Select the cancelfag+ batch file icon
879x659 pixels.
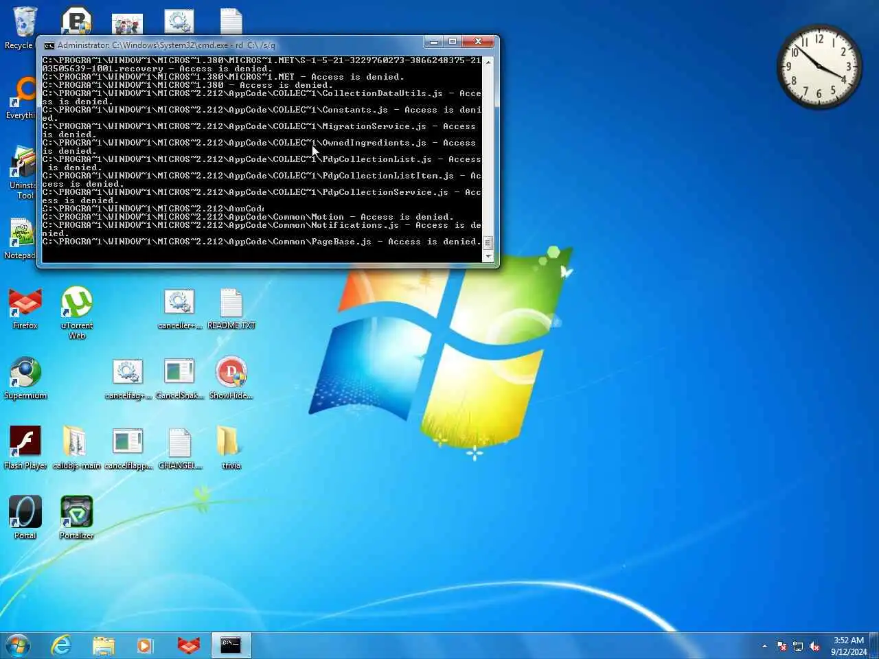pos(128,378)
